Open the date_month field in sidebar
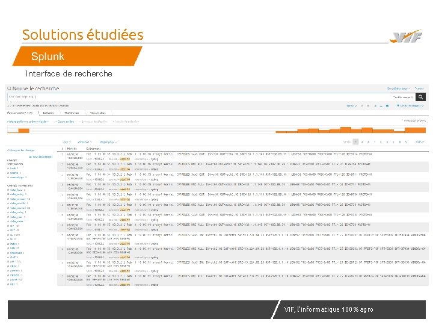 click(17, 203)
